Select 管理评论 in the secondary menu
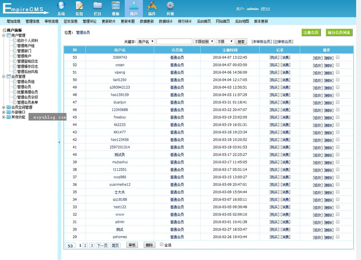The height and width of the screenshot is (260, 361). 90,22
